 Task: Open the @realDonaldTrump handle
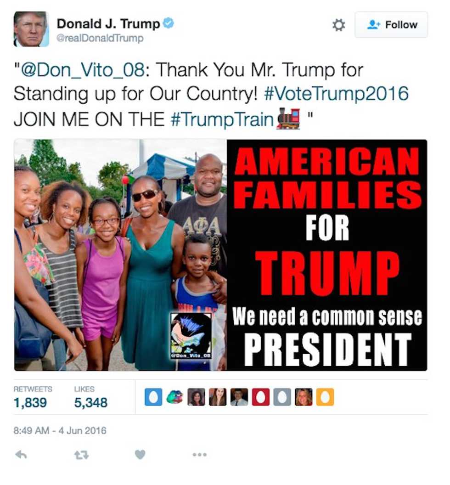100,39
